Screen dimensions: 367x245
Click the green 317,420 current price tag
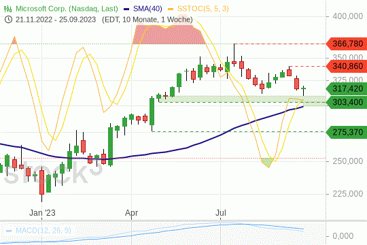click(x=347, y=89)
